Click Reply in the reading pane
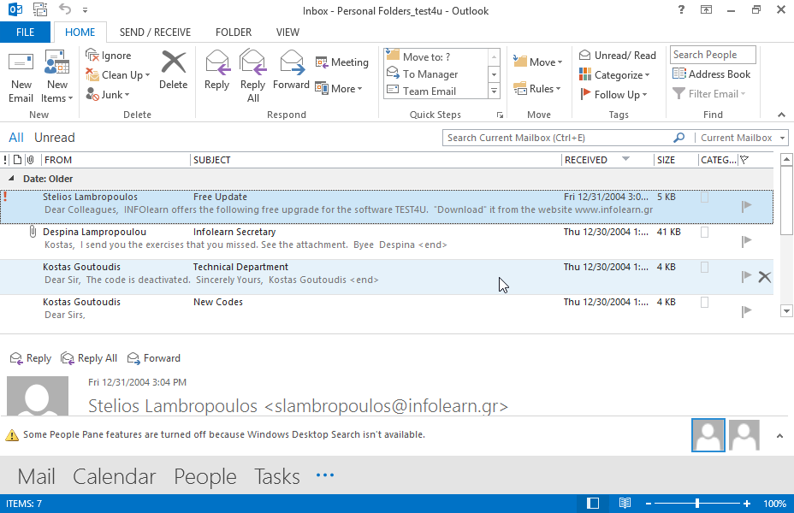Viewport: 794px width, 513px height. pyautogui.click(x=31, y=358)
